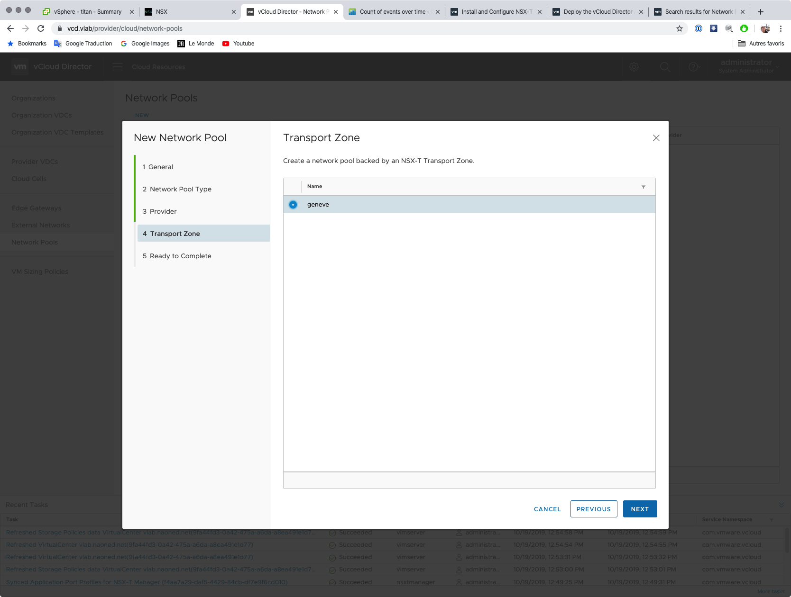Open Edge Gateways in the sidebar
This screenshot has height=597, width=791.
(x=37, y=208)
